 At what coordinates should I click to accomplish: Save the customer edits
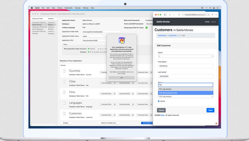point(210,110)
